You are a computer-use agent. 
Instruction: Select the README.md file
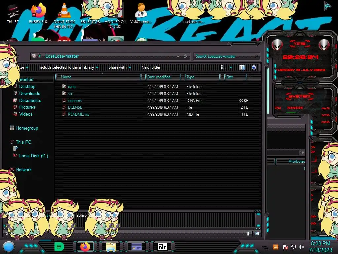79,114
